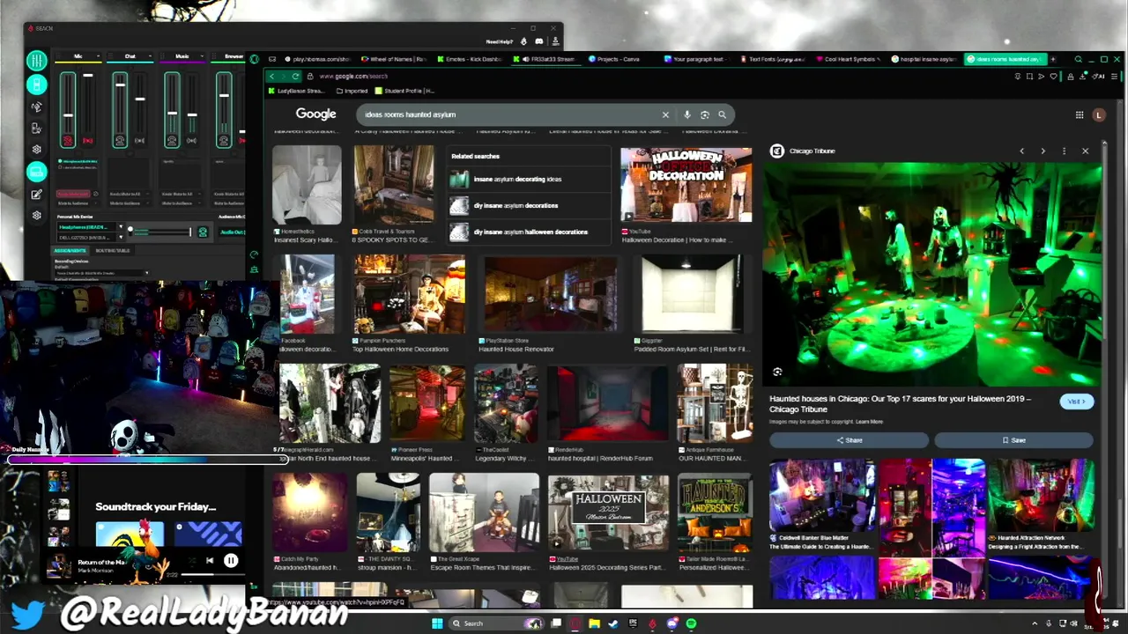The width and height of the screenshot is (1128, 634).
Task: Mute the Mic channel headphone output
Action: (x=68, y=141)
